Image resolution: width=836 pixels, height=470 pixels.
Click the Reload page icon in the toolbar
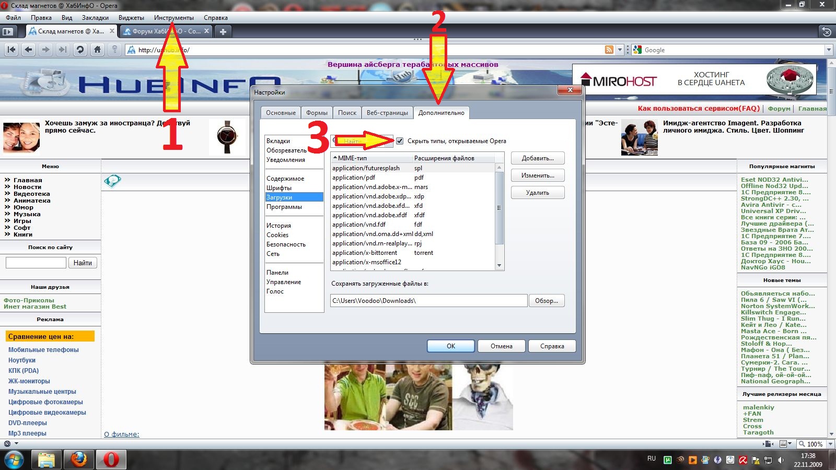point(80,50)
